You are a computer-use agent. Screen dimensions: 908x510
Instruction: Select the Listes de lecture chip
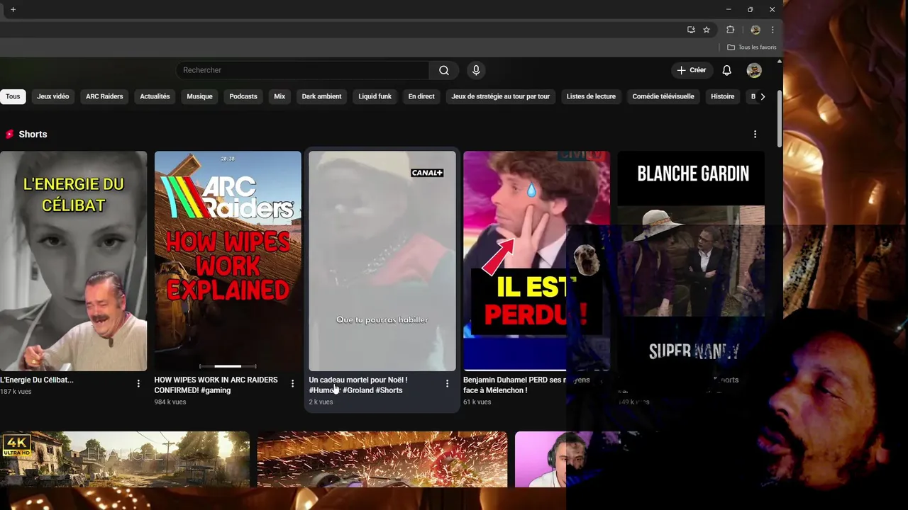tap(591, 96)
